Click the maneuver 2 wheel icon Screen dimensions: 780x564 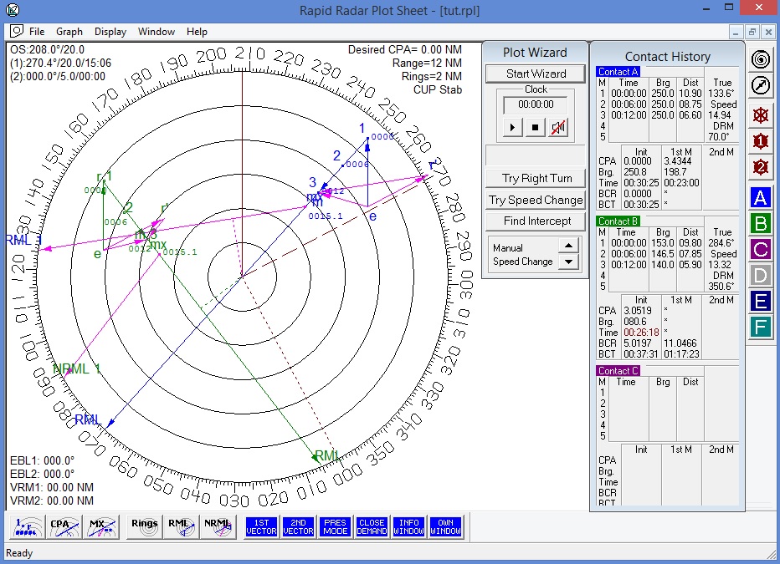760,167
